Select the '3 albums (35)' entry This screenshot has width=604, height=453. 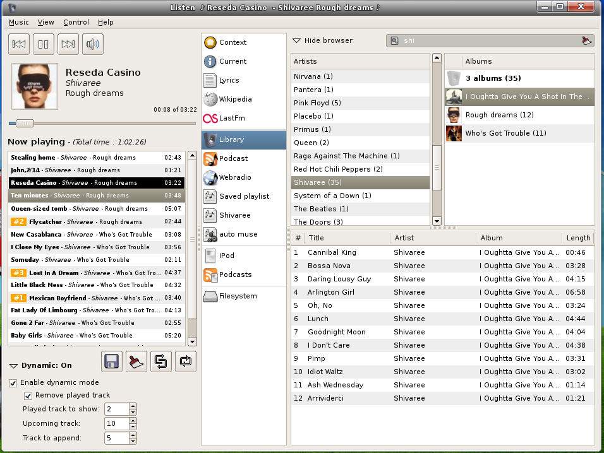point(519,78)
